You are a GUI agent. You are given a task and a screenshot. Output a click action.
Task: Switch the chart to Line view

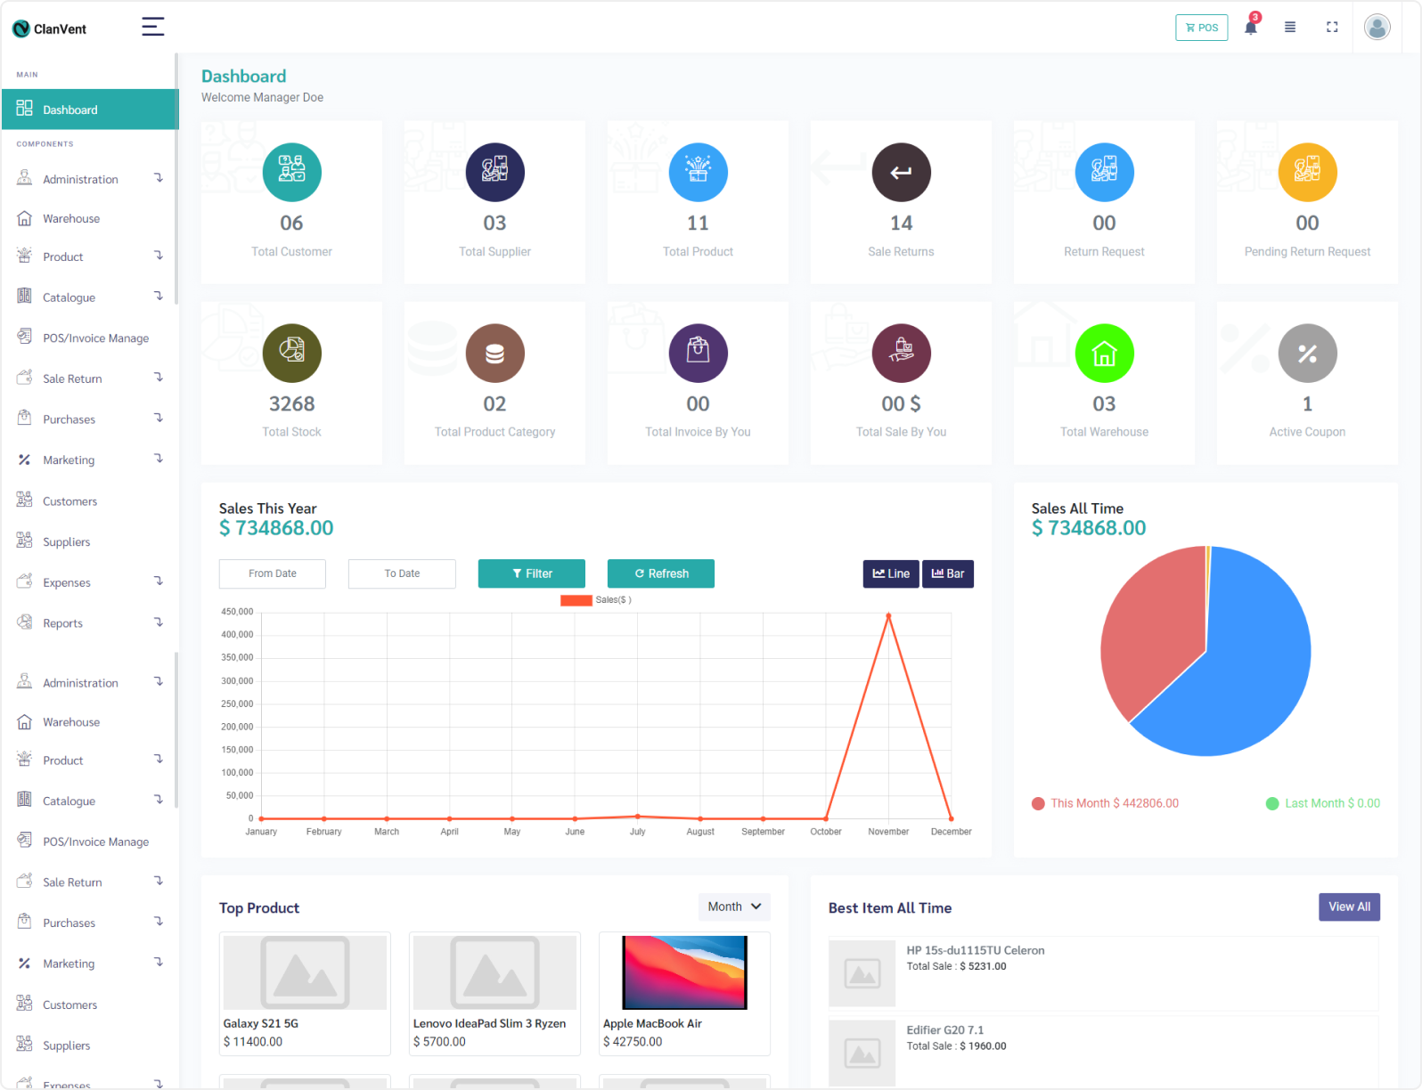[x=891, y=573]
